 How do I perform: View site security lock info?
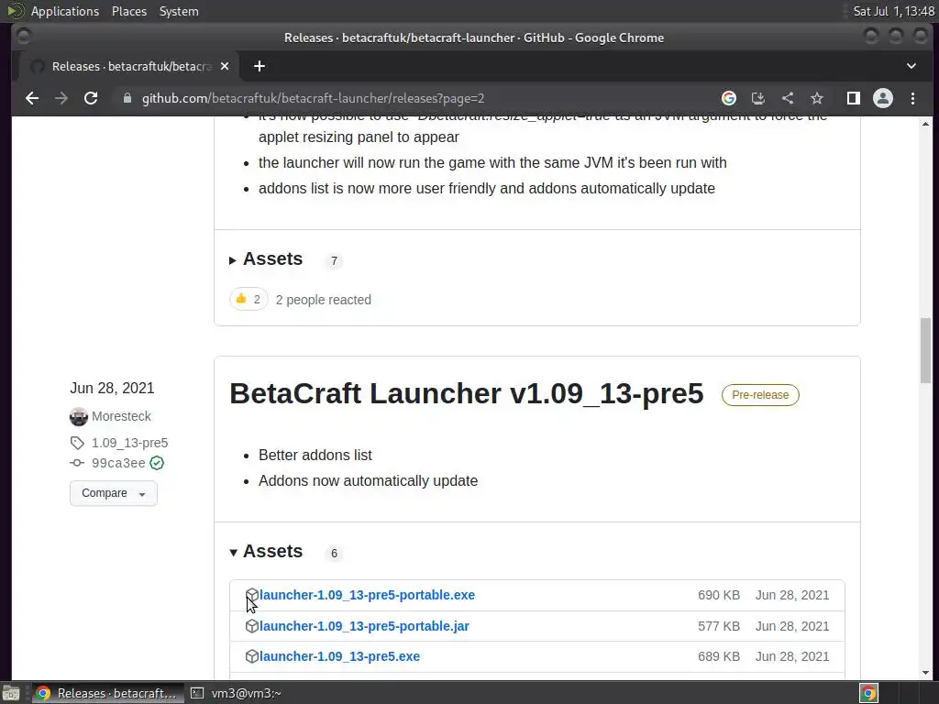tap(127, 98)
